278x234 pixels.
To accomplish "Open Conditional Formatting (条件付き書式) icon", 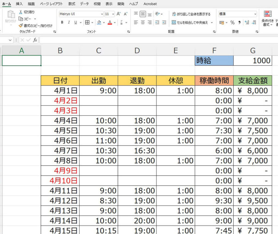I will [x=268, y=14].
